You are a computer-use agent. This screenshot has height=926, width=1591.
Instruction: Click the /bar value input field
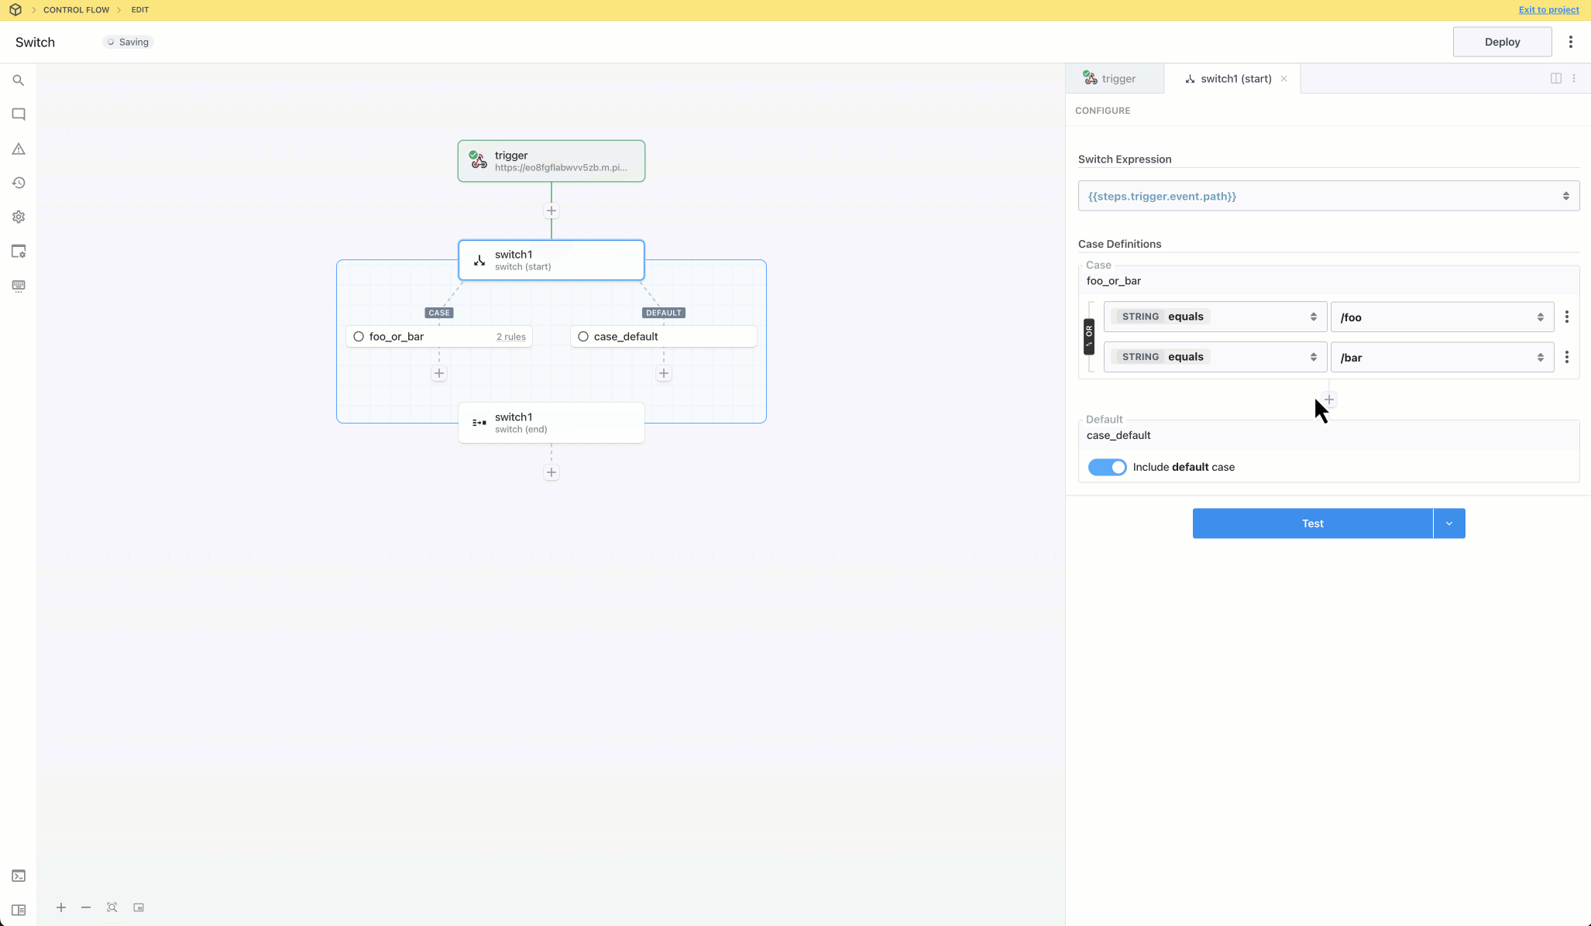(1435, 357)
